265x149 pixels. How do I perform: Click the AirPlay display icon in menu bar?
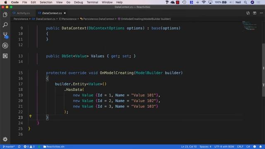click(210, 2)
